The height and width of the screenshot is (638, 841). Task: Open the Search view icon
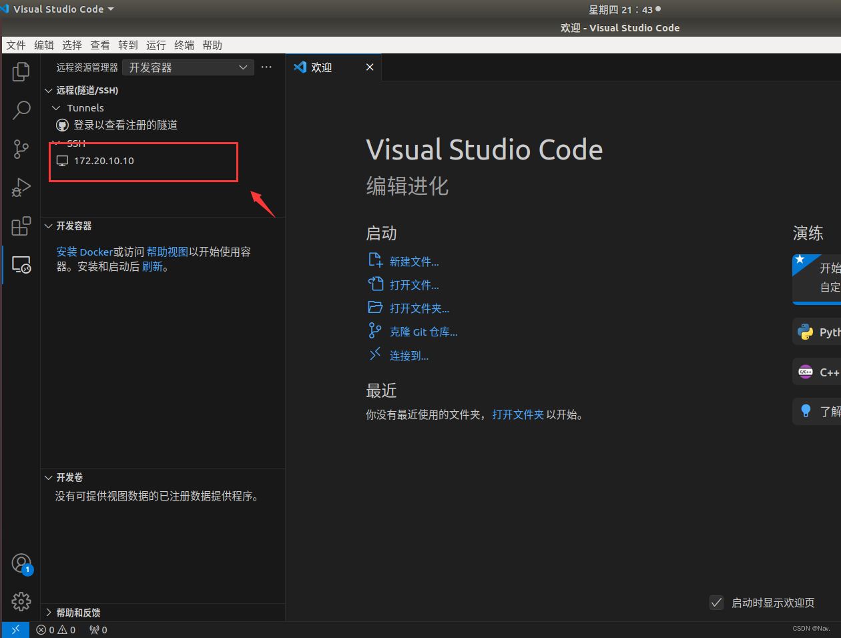coord(21,110)
